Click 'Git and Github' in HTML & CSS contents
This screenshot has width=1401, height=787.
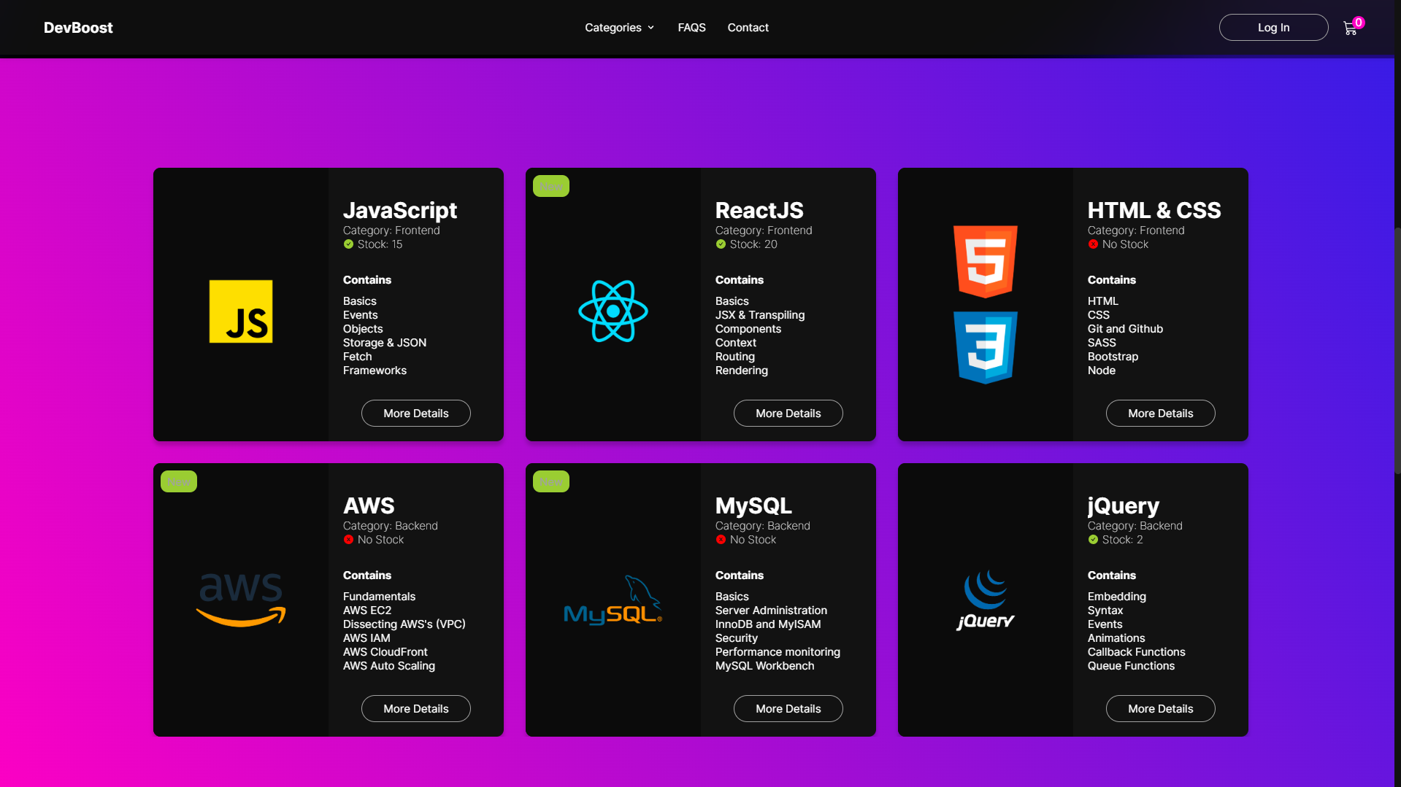tap(1125, 329)
